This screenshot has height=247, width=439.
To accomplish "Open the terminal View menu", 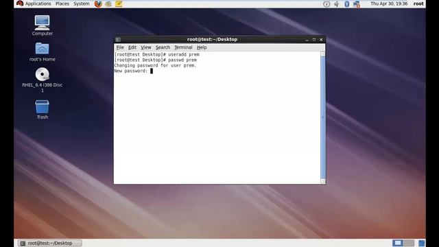I will coord(146,47).
